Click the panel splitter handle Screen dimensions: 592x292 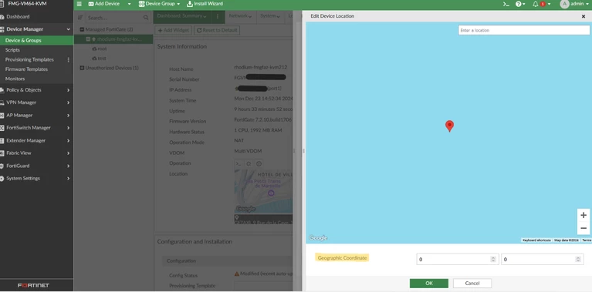point(303,151)
